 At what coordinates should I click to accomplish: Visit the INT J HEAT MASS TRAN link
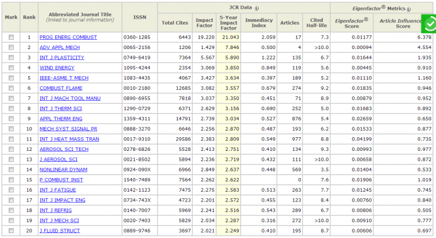tap(69, 139)
